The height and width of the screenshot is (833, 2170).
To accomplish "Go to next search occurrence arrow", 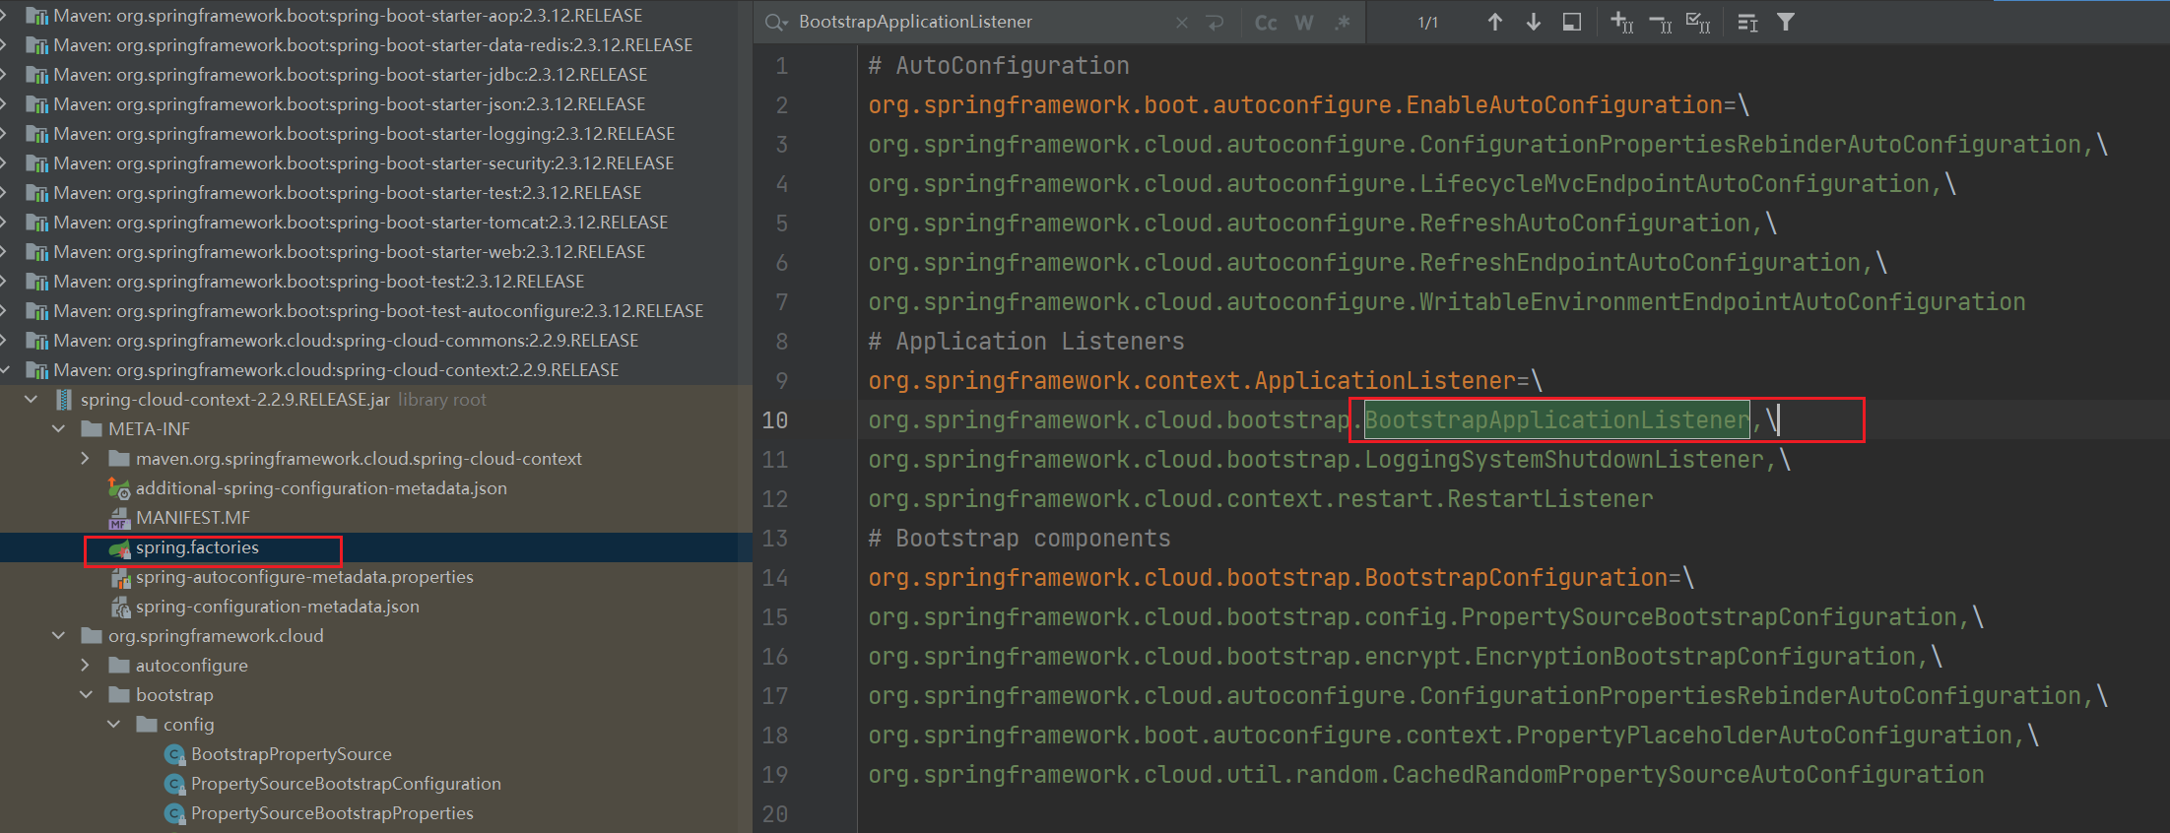I will (1533, 22).
